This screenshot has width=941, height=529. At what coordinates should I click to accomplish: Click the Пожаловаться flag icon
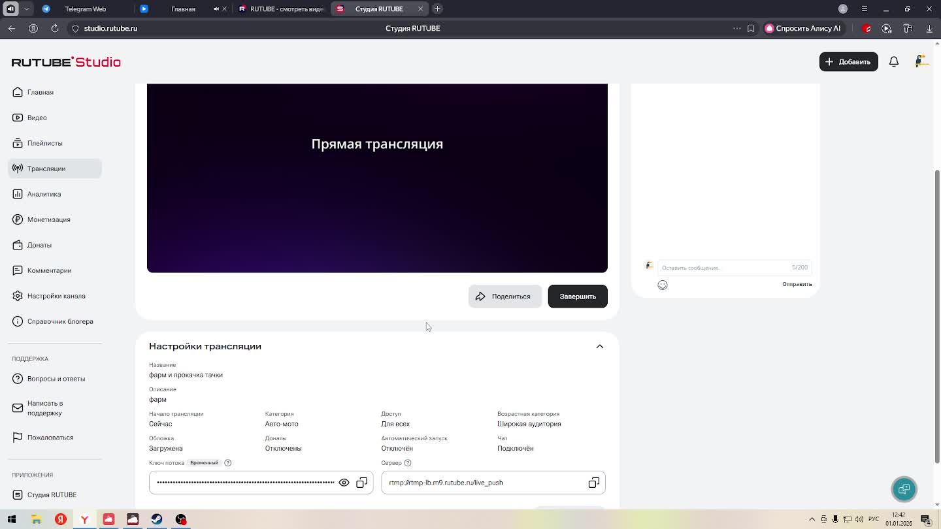[x=18, y=438]
